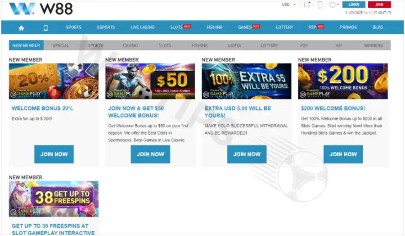Switch to the VIP promo tab
This screenshot has height=236, width=405.
(338, 45)
